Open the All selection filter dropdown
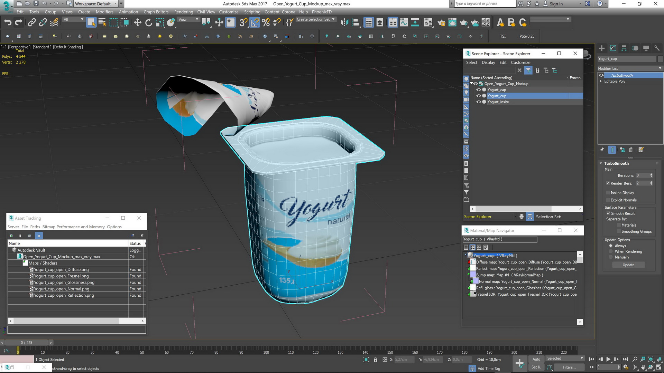664x373 pixels. 73,20
